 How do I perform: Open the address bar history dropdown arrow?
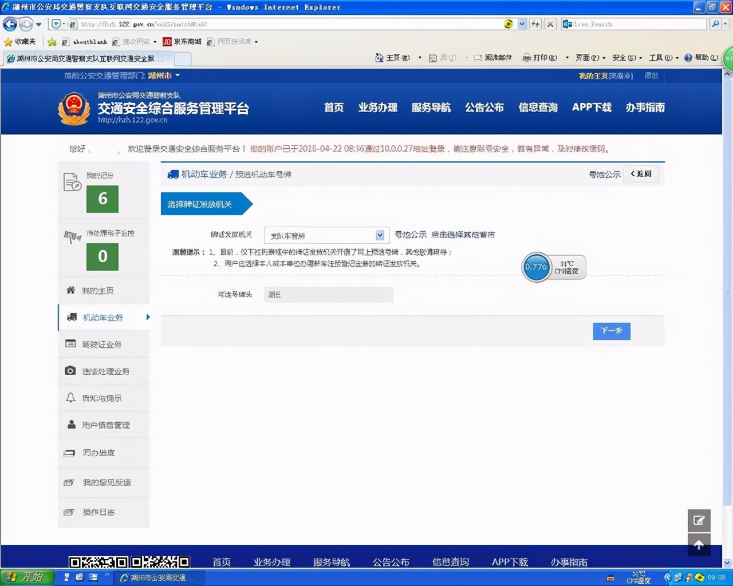click(522, 24)
